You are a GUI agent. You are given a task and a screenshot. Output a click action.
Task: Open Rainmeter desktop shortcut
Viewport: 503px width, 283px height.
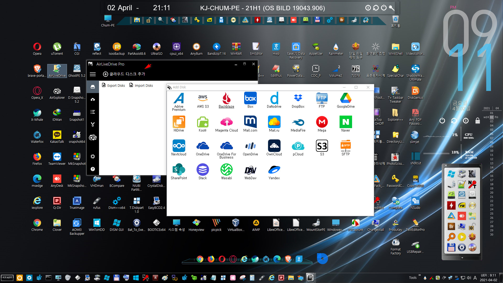tap(336, 49)
